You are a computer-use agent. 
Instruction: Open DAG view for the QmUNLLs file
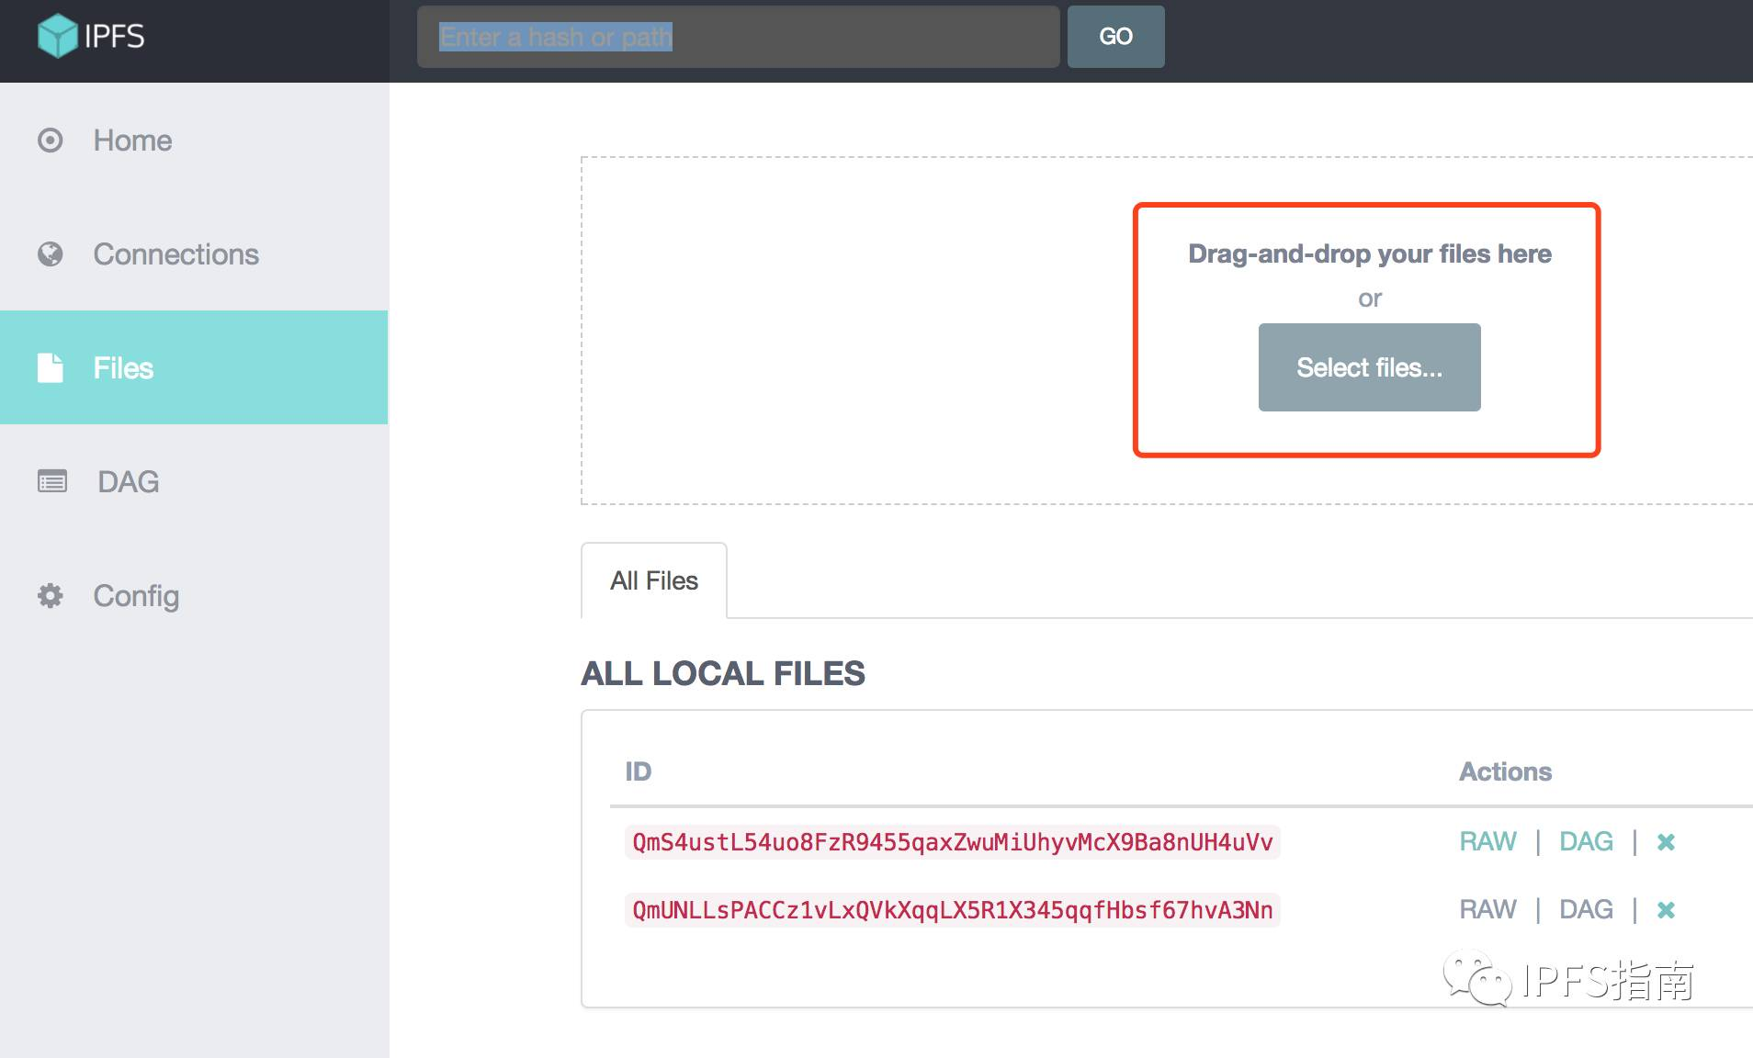[1586, 909]
